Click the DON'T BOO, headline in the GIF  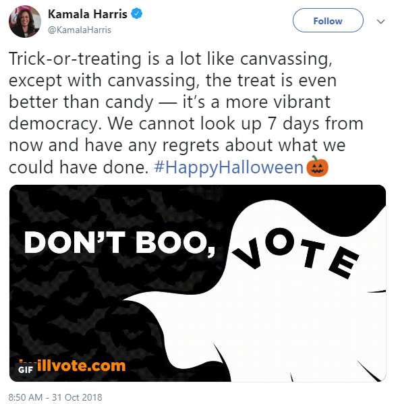pyautogui.click(x=119, y=243)
